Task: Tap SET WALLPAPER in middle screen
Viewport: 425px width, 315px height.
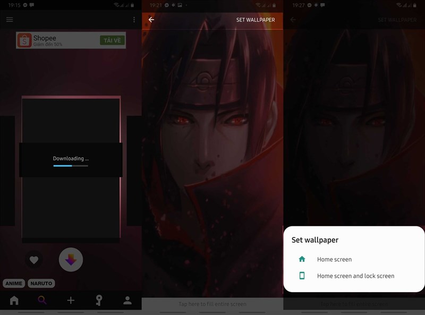Action: pyautogui.click(x=256, y=20)
